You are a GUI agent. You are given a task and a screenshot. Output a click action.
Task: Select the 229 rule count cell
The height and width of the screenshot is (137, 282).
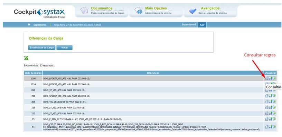[x=33, y=108]
